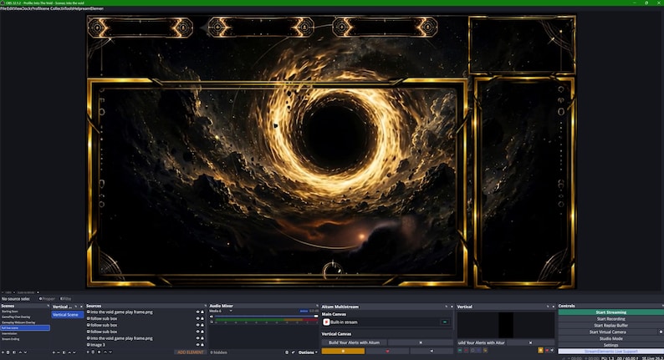Expand Aitum Multistream dock menu arrow
This screenshot has width=664, height=360.
pos(447,307)
